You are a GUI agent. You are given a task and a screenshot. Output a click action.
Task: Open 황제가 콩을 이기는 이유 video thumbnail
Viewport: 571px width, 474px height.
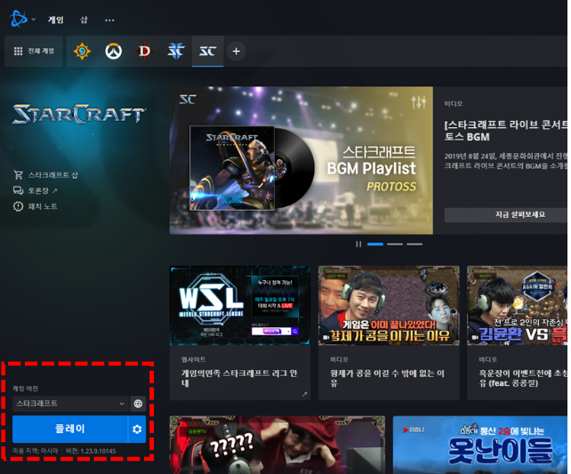(x=389, y=305)
